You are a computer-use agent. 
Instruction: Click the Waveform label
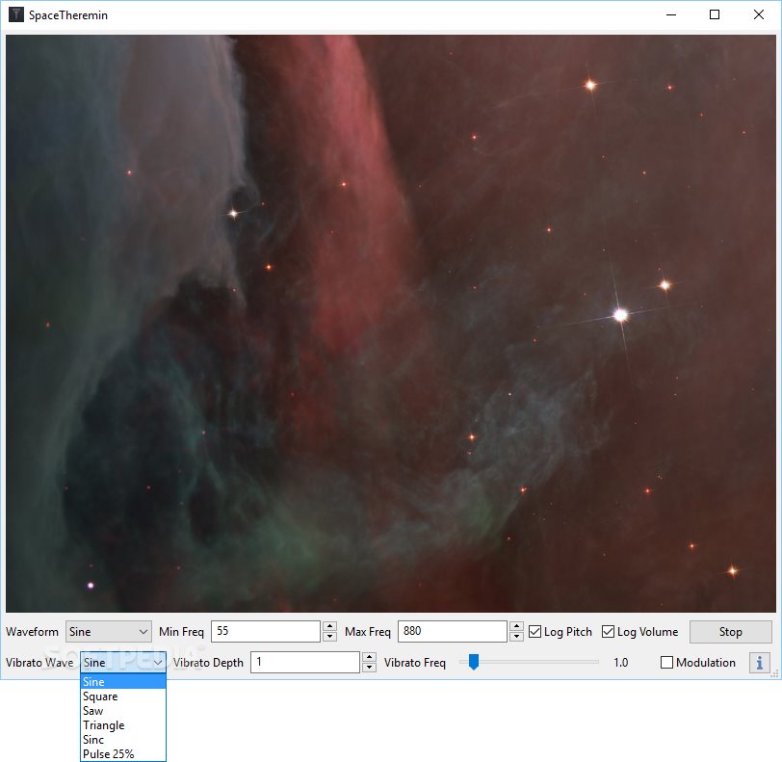(x=32, y=632)
